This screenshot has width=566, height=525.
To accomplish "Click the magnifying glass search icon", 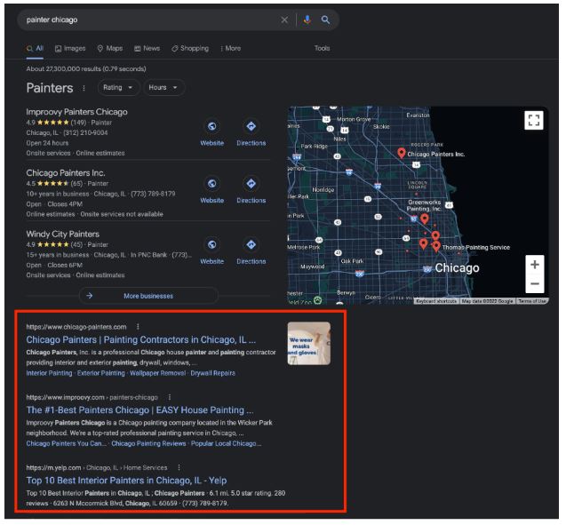I will [x=326, y=20].
